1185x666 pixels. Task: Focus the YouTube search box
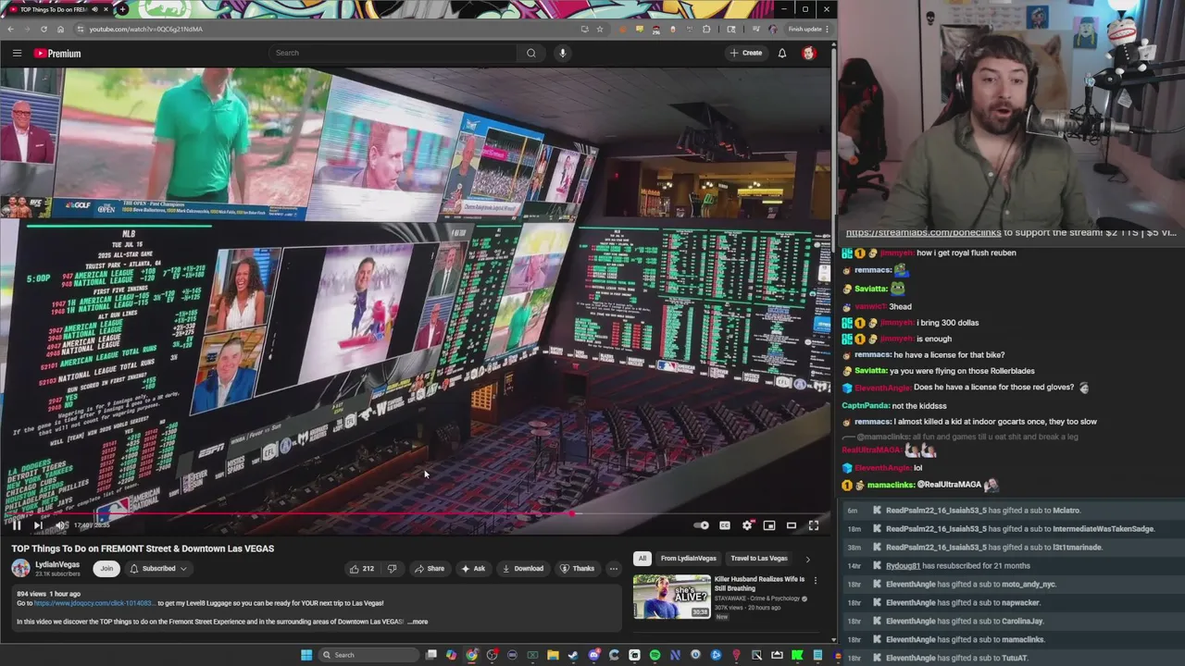[393, 53]
